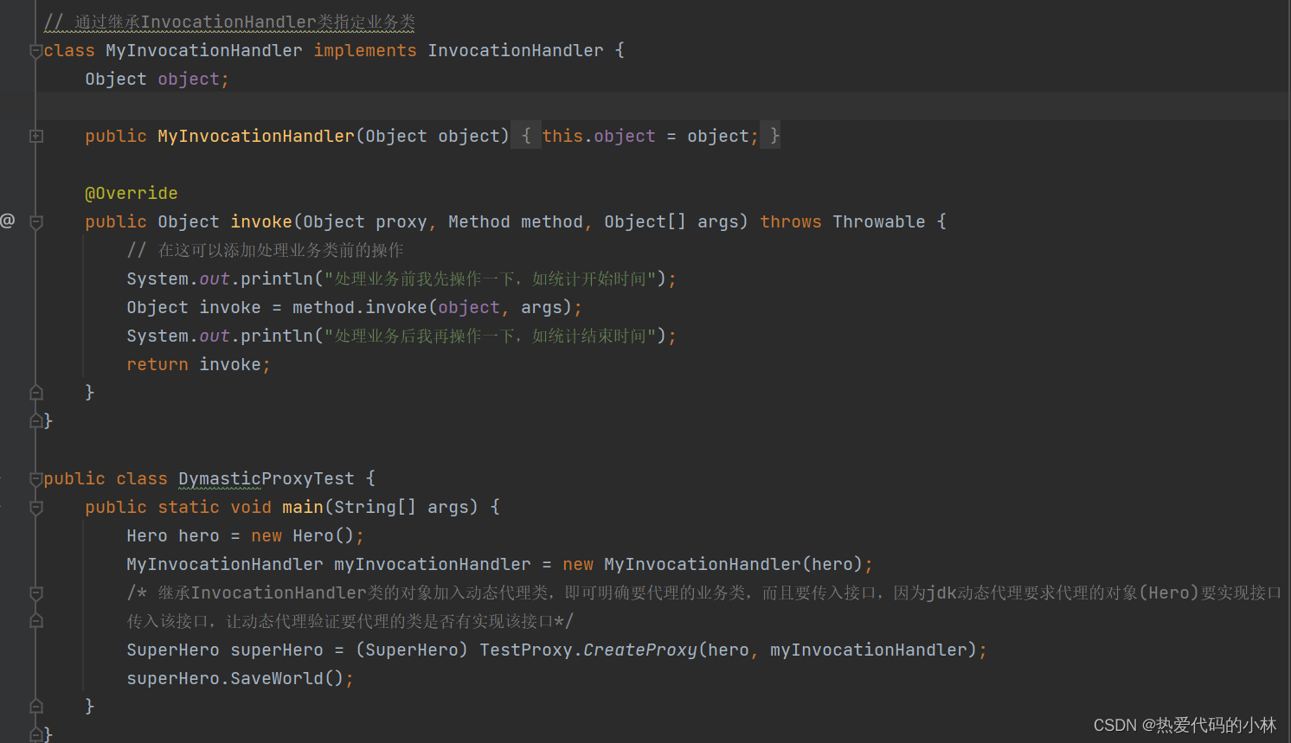This screenshot has width=1291, height=743.
Task: Click the "this" keyword in the constructor
Action: tap(562, 136)
